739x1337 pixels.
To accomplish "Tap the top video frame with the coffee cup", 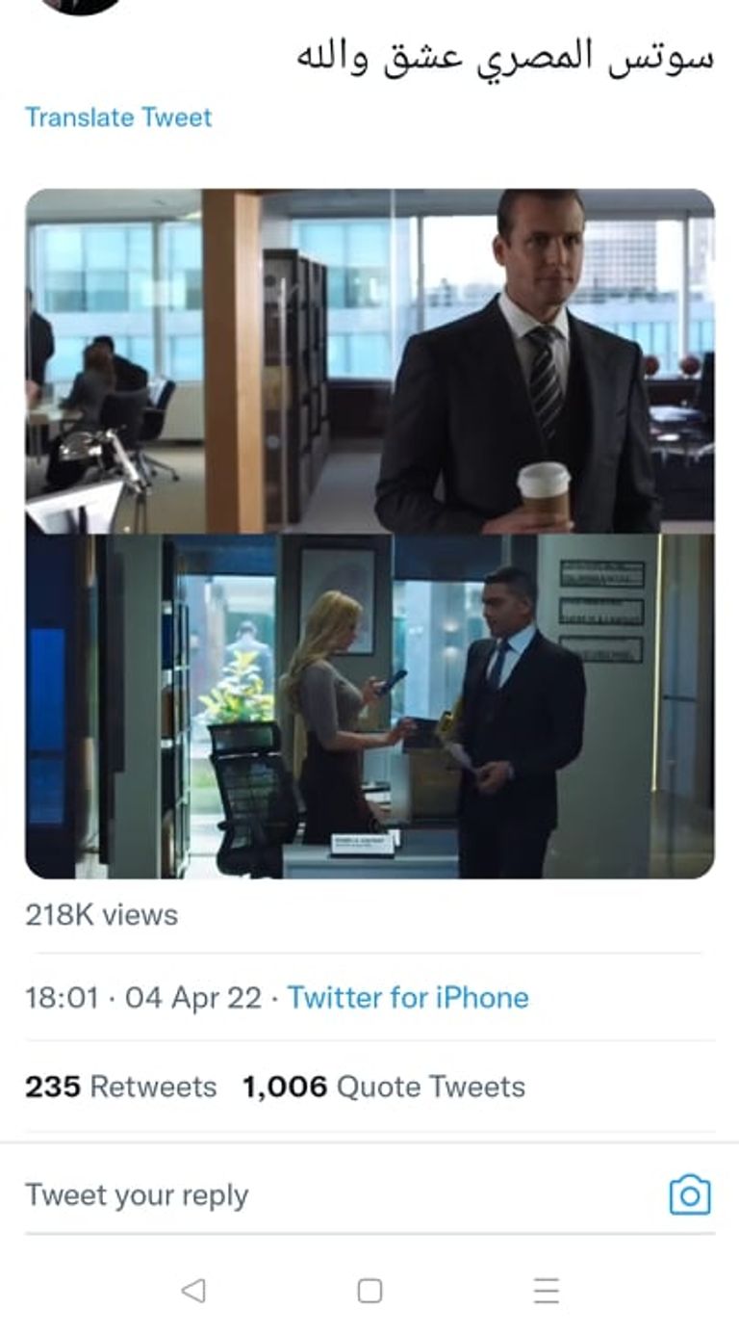I will [369, 356].
